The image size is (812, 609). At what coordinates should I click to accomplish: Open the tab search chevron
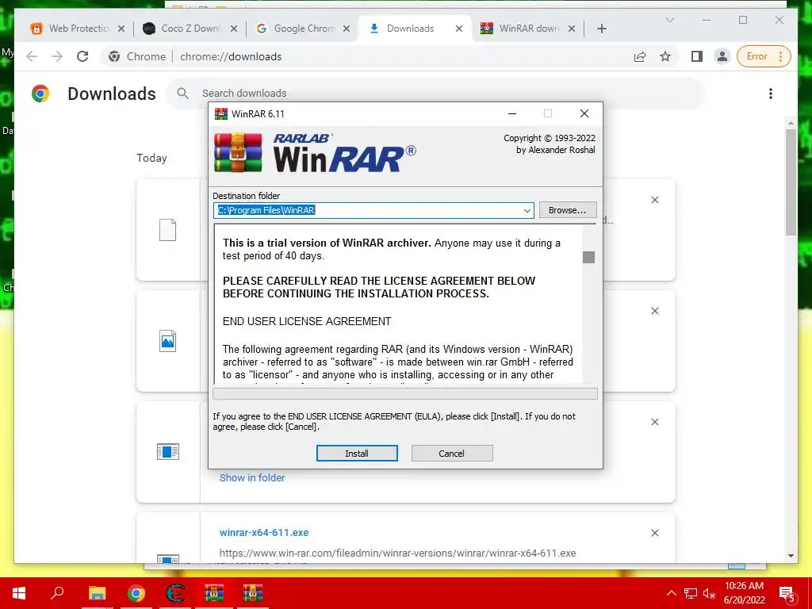pos(670,20)
